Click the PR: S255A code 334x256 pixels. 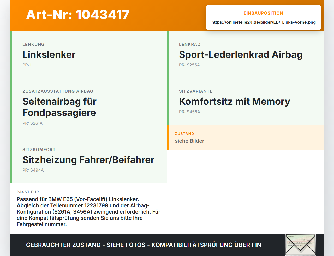click(x=189, y=65)
